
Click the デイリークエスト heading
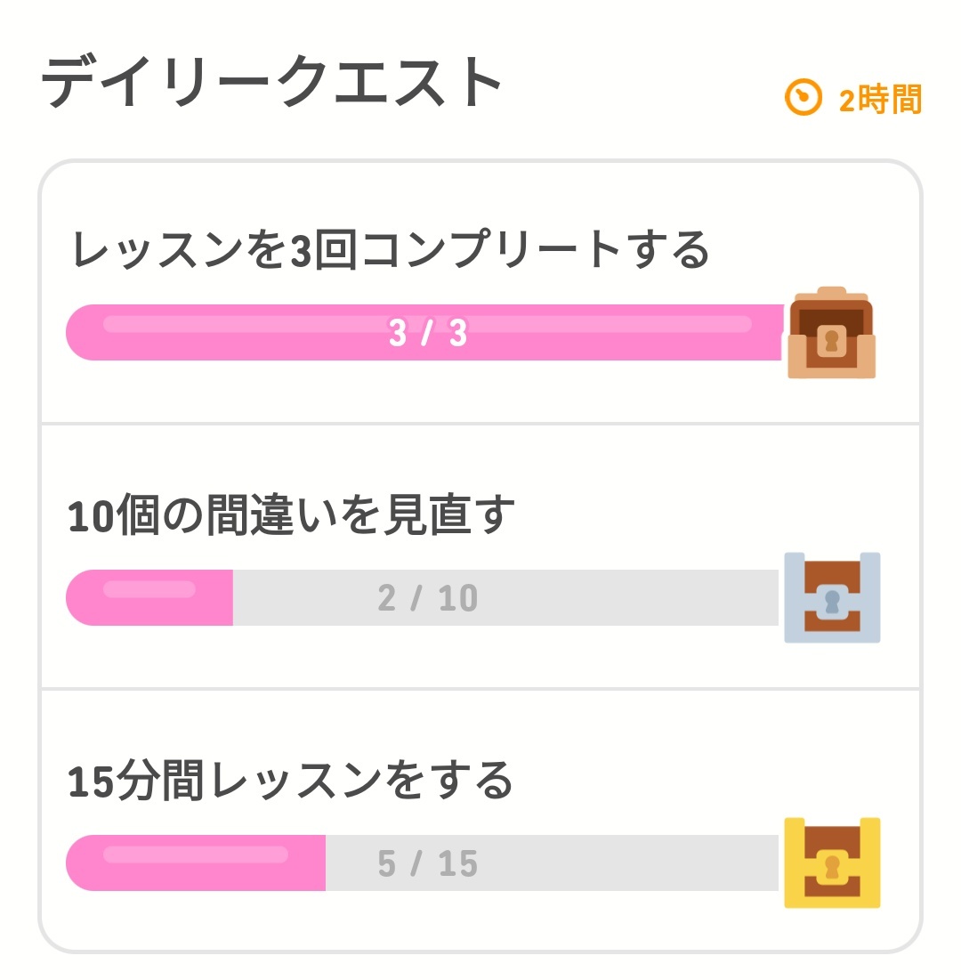click(x=272, y=83)
